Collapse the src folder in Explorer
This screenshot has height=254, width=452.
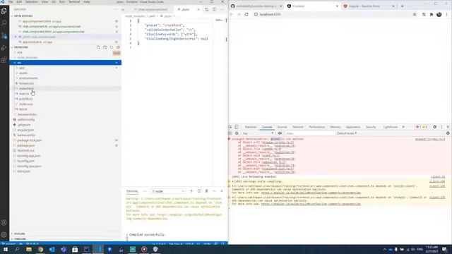(65, 63)
